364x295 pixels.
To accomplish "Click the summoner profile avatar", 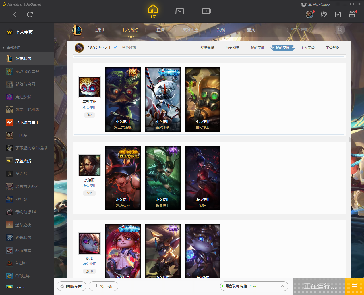I will coord(79,48).
